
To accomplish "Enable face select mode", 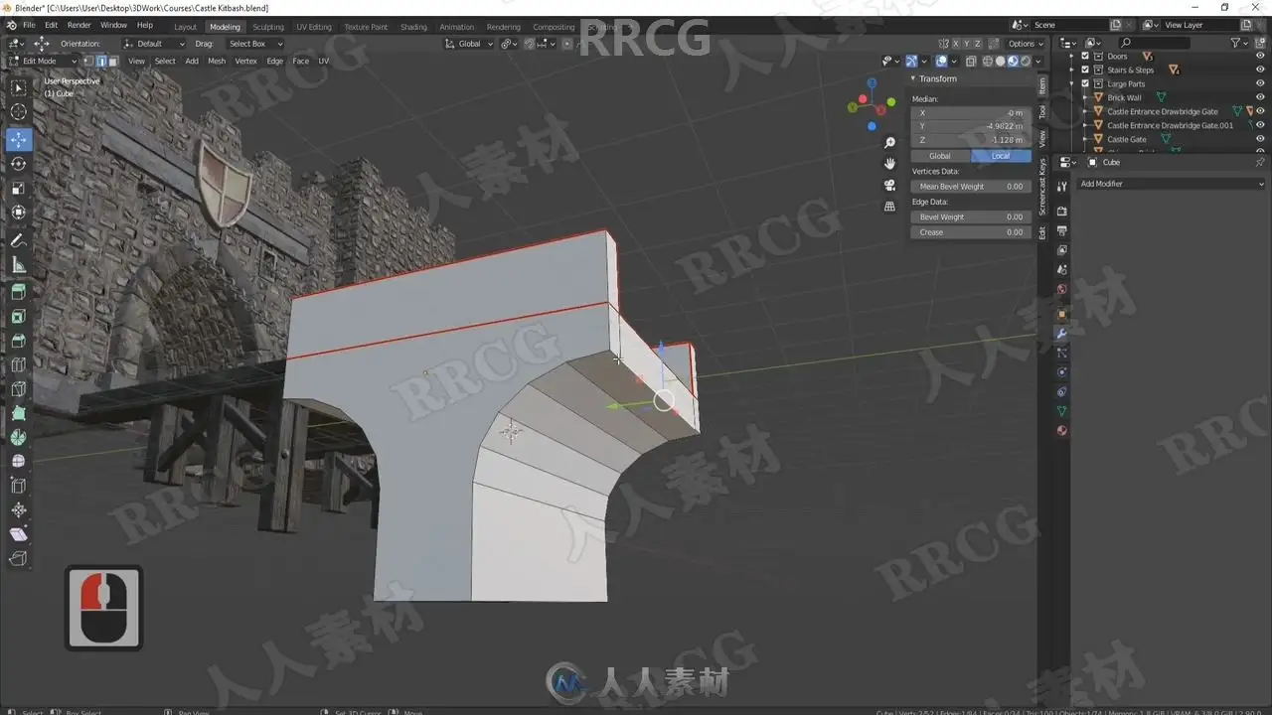I will point(112,61).
